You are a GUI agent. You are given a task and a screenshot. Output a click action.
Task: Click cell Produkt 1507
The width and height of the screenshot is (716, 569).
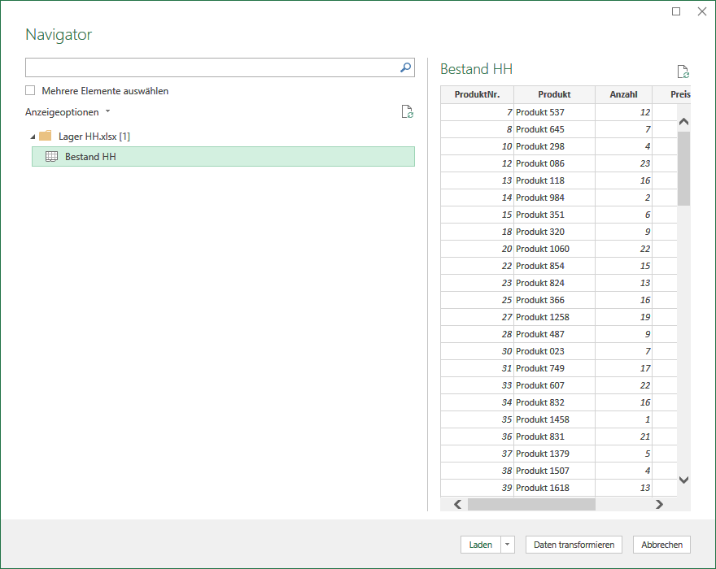click(554, 471)
